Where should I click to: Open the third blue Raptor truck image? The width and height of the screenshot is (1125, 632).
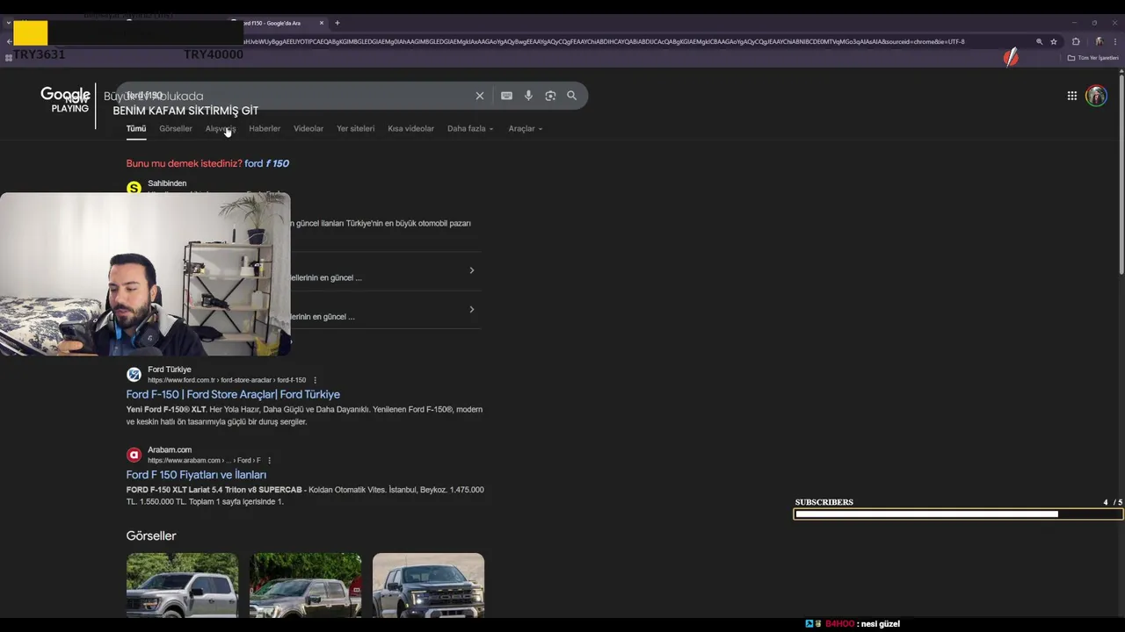pyautogui.click(x=428, y=585)
